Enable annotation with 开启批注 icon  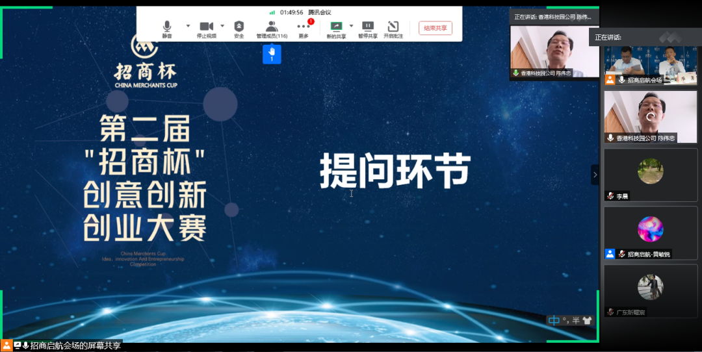pos(393,29)
